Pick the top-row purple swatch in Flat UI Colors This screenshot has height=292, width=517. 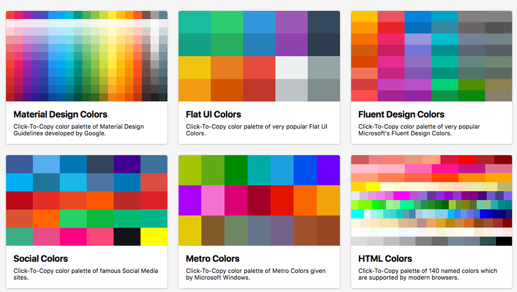[x=291, y=22]
